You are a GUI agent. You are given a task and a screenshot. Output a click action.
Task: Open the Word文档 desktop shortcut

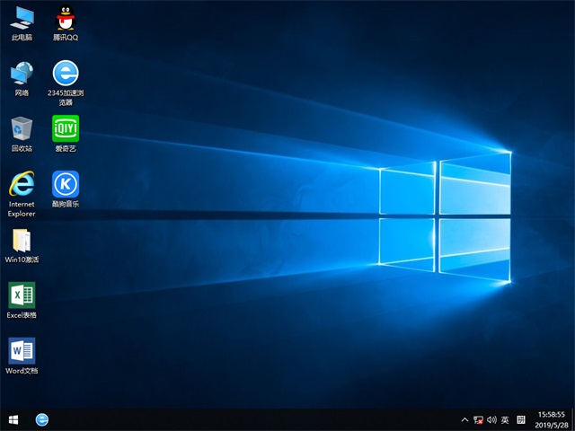[22, 351]
